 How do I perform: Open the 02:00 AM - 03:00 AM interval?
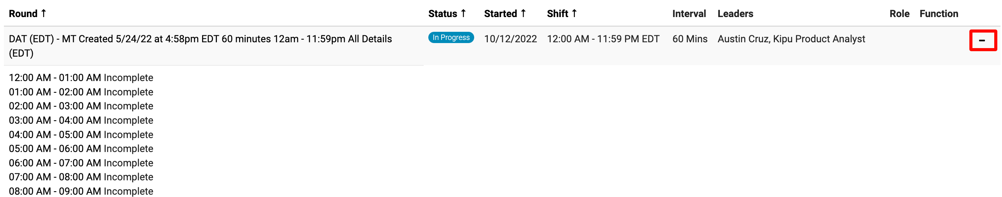pos(81,106)
